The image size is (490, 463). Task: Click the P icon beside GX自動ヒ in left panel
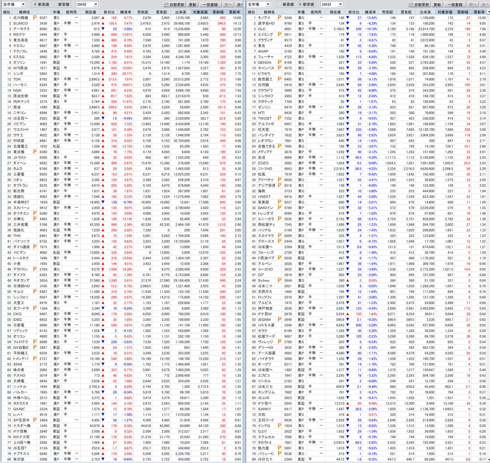point(35,348)
